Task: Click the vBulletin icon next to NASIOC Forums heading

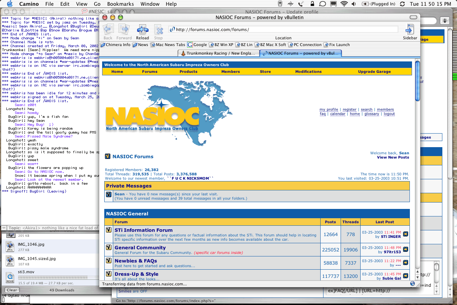Action: [x=108, y=156]
